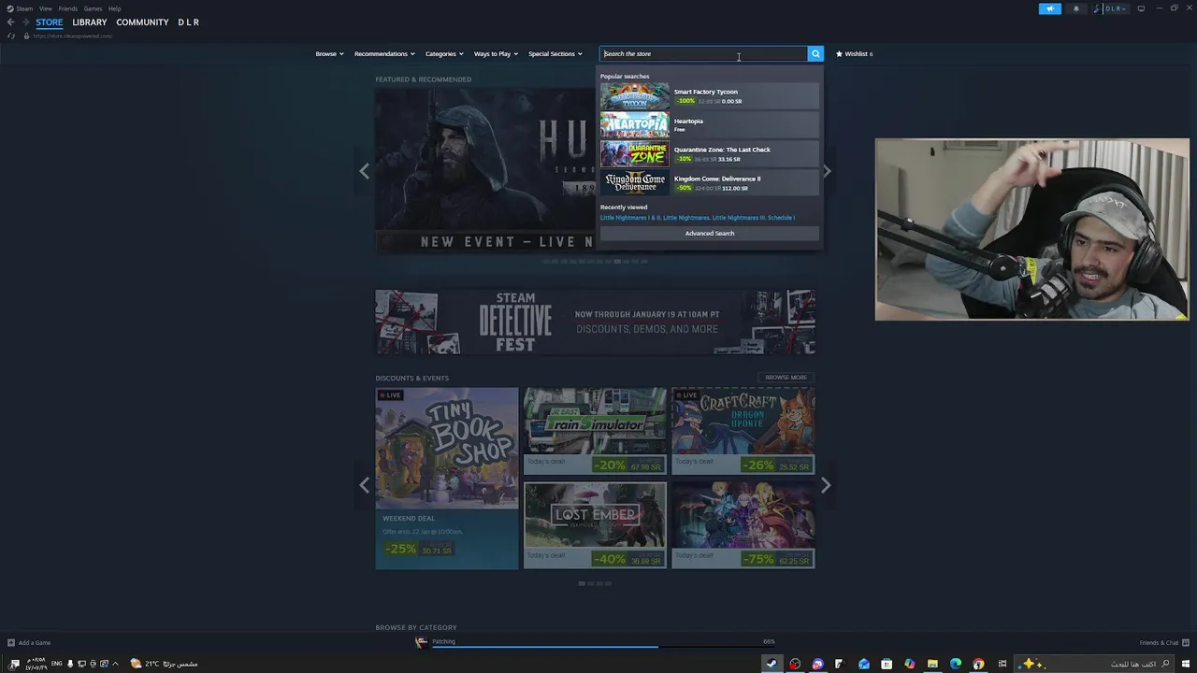Open Advanced Search
Image resolution: width=1197 pixels, height=673 pixels.
tap(710, 234)
